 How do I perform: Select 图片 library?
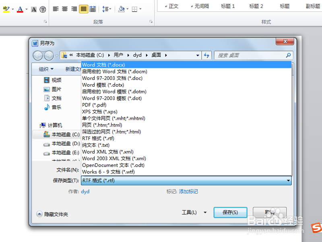(53, 89)
